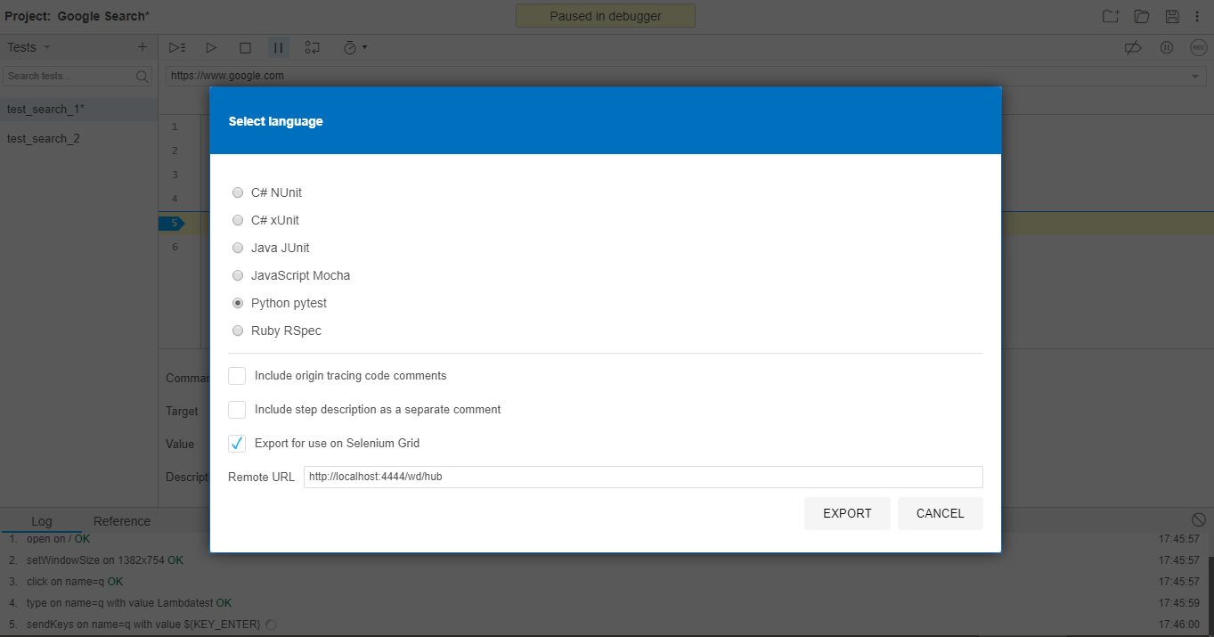Run all tests in the suite
Screen dimensions: 1214x637
[176, 47]
